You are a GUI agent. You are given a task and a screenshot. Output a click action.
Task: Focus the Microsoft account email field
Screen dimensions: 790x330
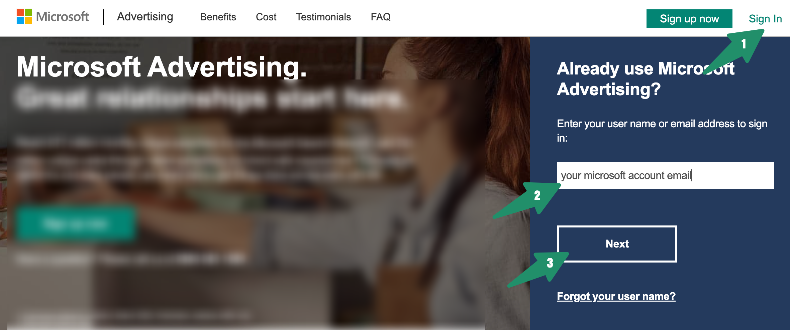point(665,175)
